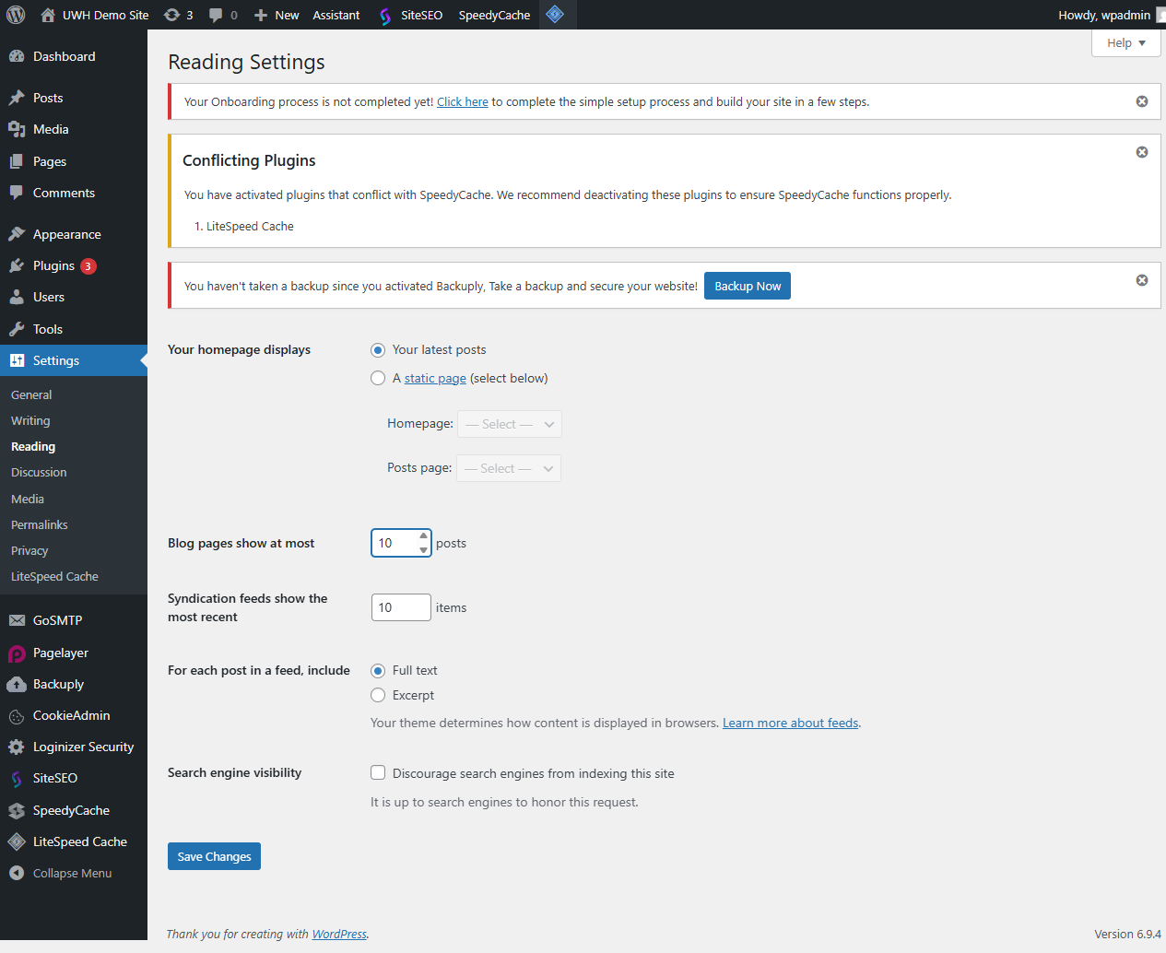This screenshot has height=953, width=1166.
Task: Open Media under Settings submenu
Action: (28, 499)
